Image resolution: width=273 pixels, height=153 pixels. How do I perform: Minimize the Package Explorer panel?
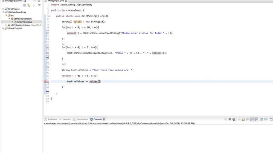[35, 1]
